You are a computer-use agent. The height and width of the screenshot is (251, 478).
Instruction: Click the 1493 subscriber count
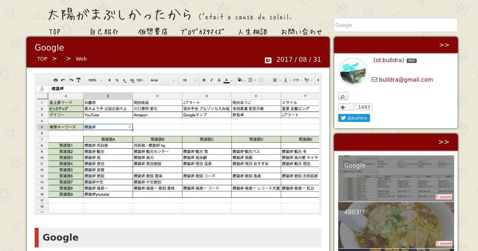coord(364,107)
